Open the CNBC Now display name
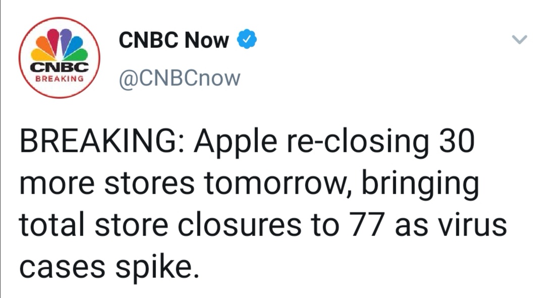 coord(174,40)
